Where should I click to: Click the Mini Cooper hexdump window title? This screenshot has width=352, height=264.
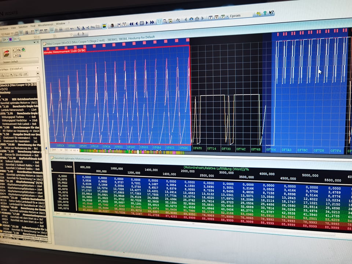pos(101,41)
